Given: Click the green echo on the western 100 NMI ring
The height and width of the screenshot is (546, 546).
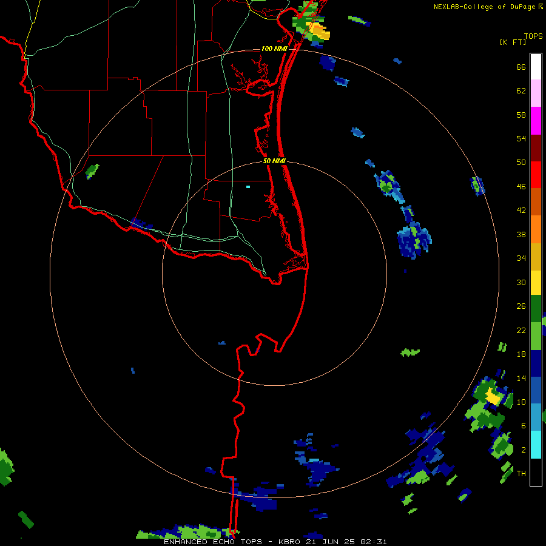Looking at the screenshot, I should point(92,170).
